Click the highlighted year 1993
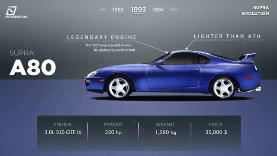This screenshot has width=277, height=156. 138,10
